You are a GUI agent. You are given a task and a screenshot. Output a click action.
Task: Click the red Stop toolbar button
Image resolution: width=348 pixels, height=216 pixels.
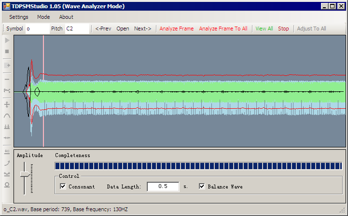click(x=283, y=29)
